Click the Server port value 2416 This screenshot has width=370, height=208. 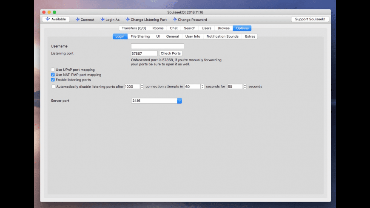tap(154, 101)
